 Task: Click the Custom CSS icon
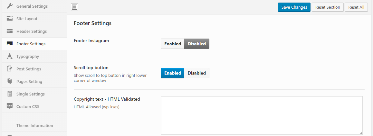(10, 106)
